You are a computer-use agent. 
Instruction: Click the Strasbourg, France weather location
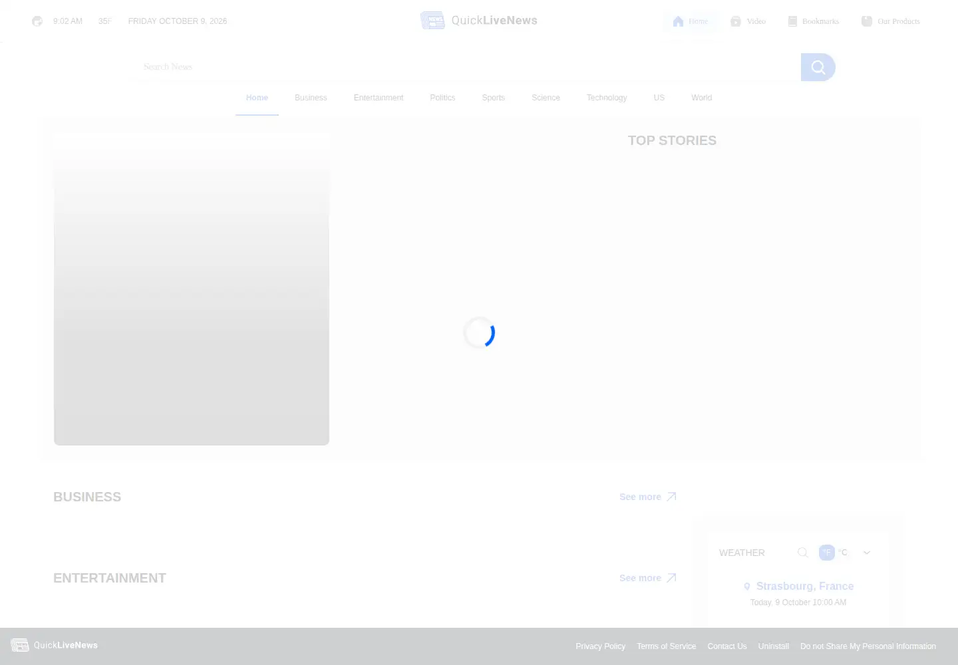click(798, 586)
